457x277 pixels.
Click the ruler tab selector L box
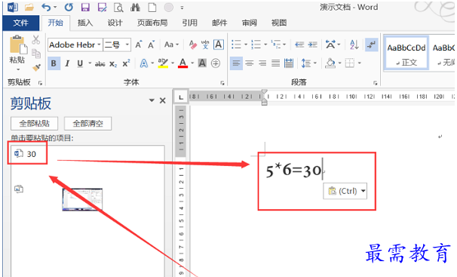pos(181,97)
